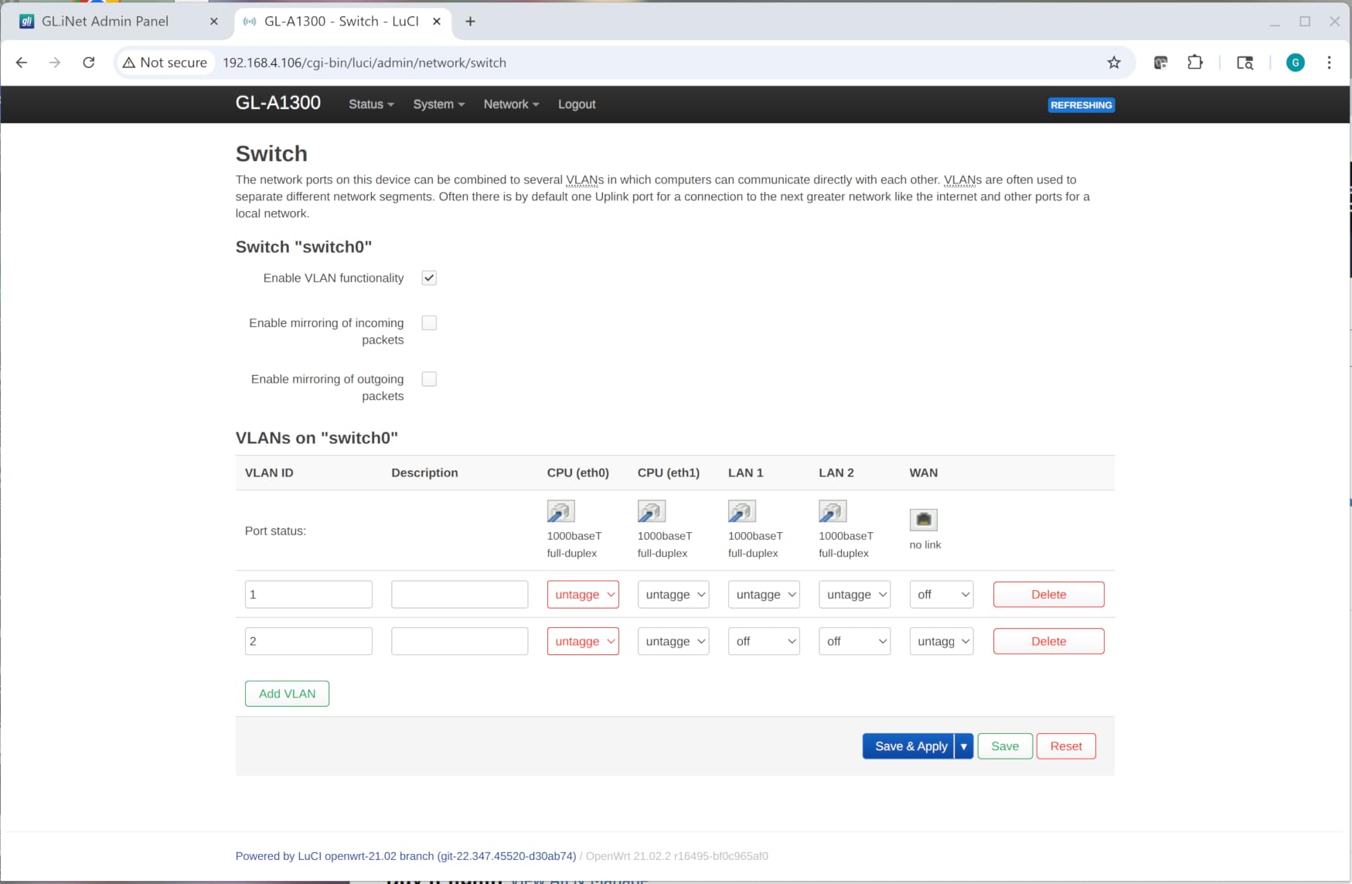Open VLAN 2 CPU (eth0) tagging dropdown
The width and height of the screenshot is (1352, 884).
coord(583,641)
